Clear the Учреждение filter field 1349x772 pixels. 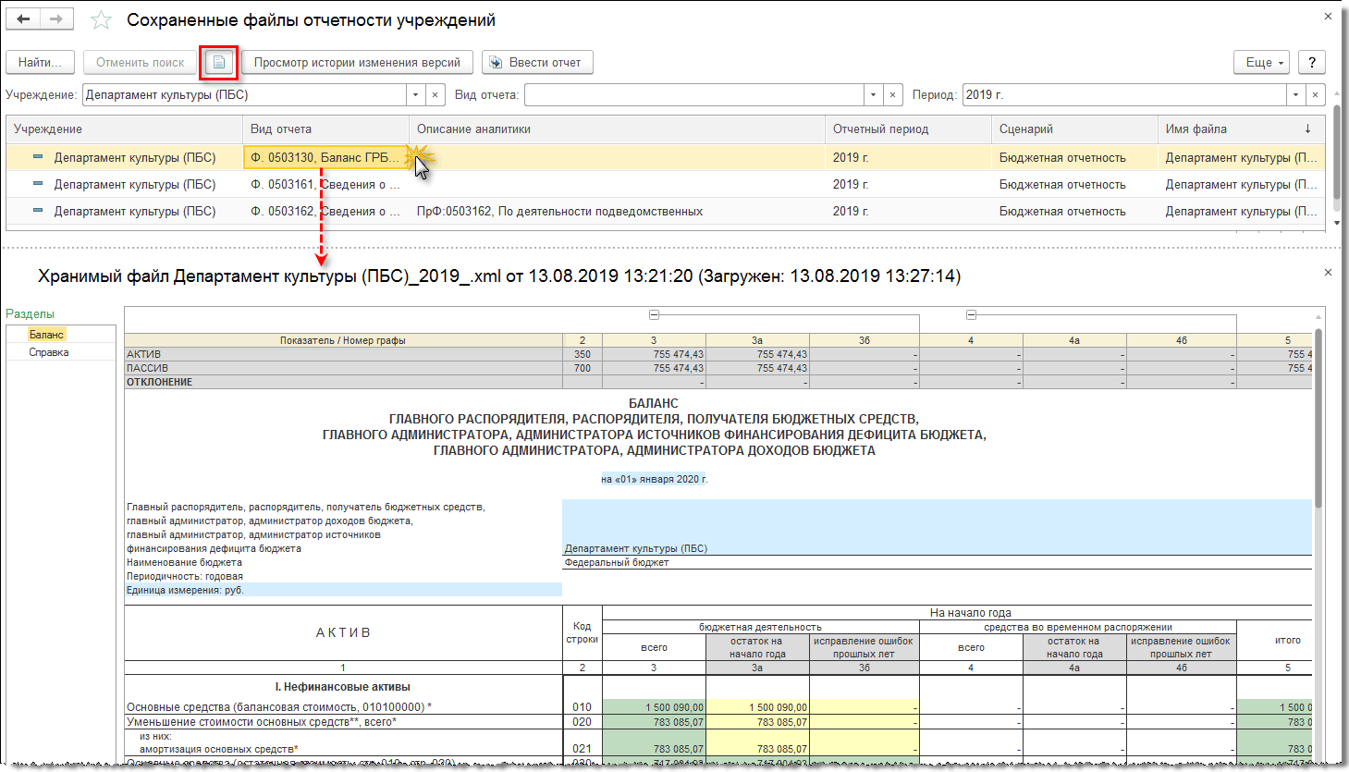click(x=435, y=95)
